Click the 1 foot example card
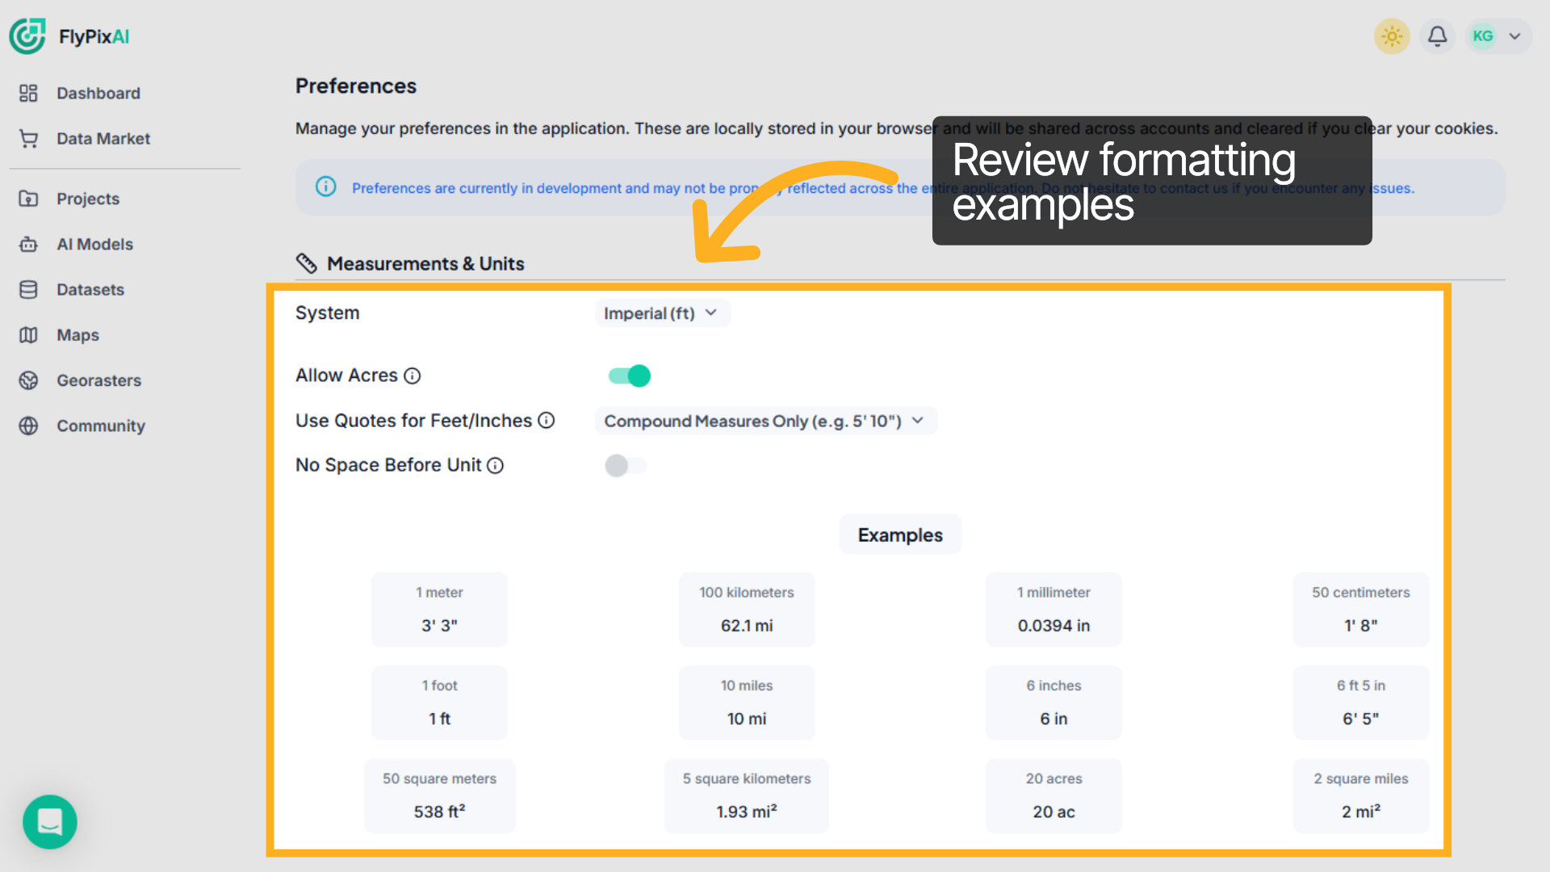 coord(439,702)
